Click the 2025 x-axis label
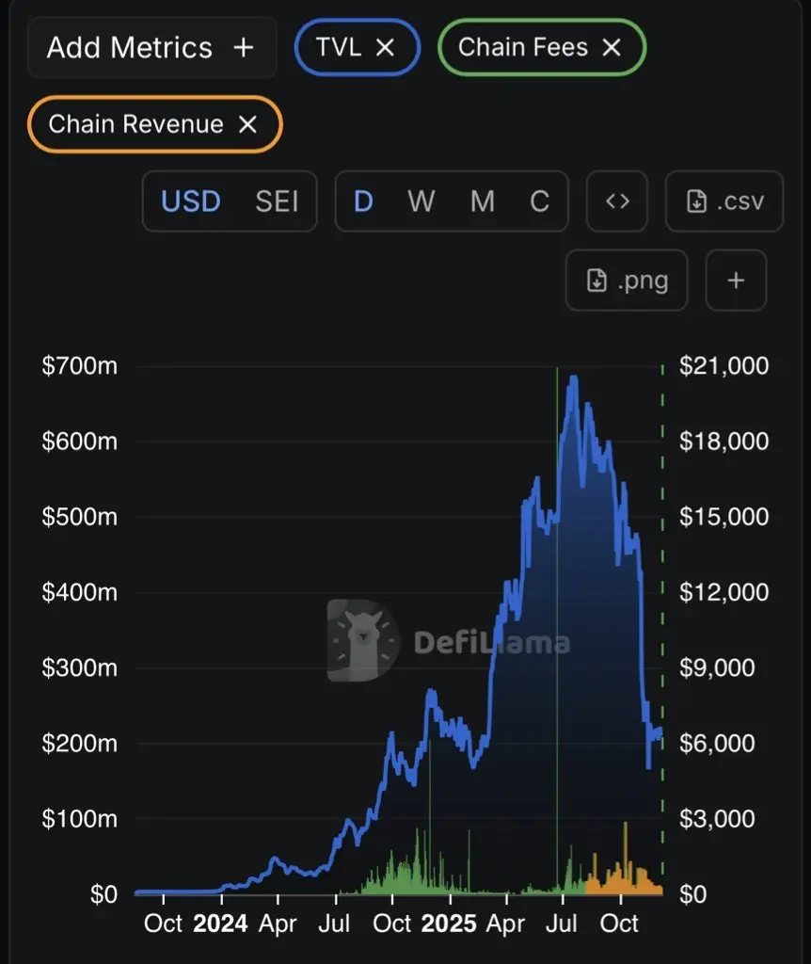 pyautogui.click(x=449, y=924)
